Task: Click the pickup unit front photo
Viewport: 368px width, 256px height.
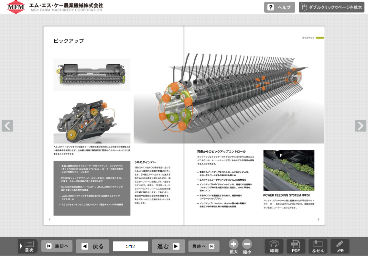Action: 92,75
